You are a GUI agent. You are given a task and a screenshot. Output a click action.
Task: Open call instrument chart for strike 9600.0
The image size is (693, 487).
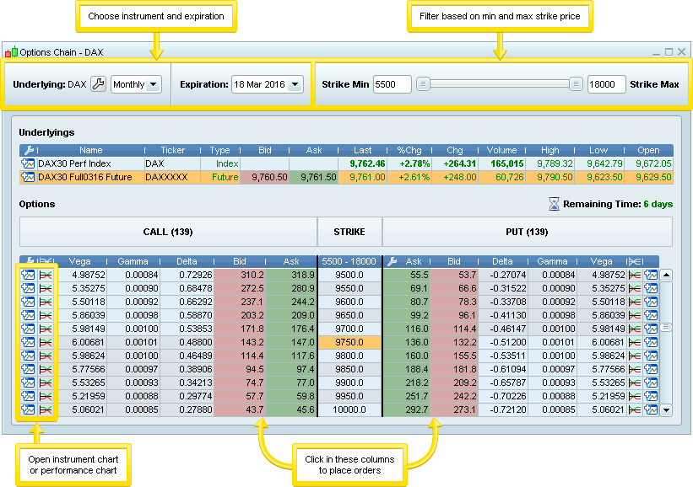click(x=28, y=302)
